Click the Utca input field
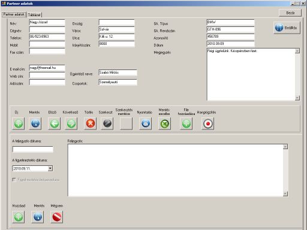The width and height of the screenshot is (307, 230). point(117,37)
